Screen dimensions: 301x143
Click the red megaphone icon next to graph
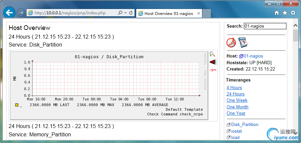[213, 62]
